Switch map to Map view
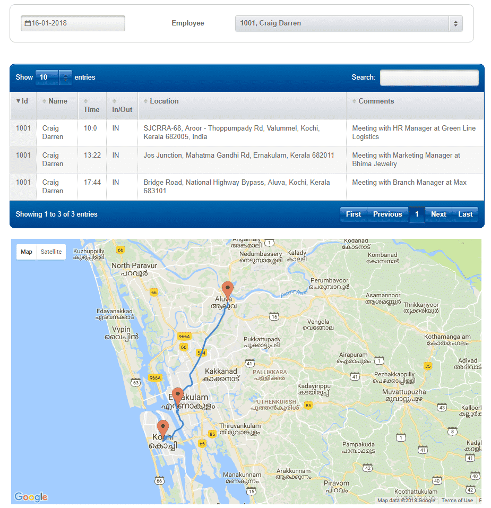The height and width of the screenshot is (508, 491). (27, 252)
